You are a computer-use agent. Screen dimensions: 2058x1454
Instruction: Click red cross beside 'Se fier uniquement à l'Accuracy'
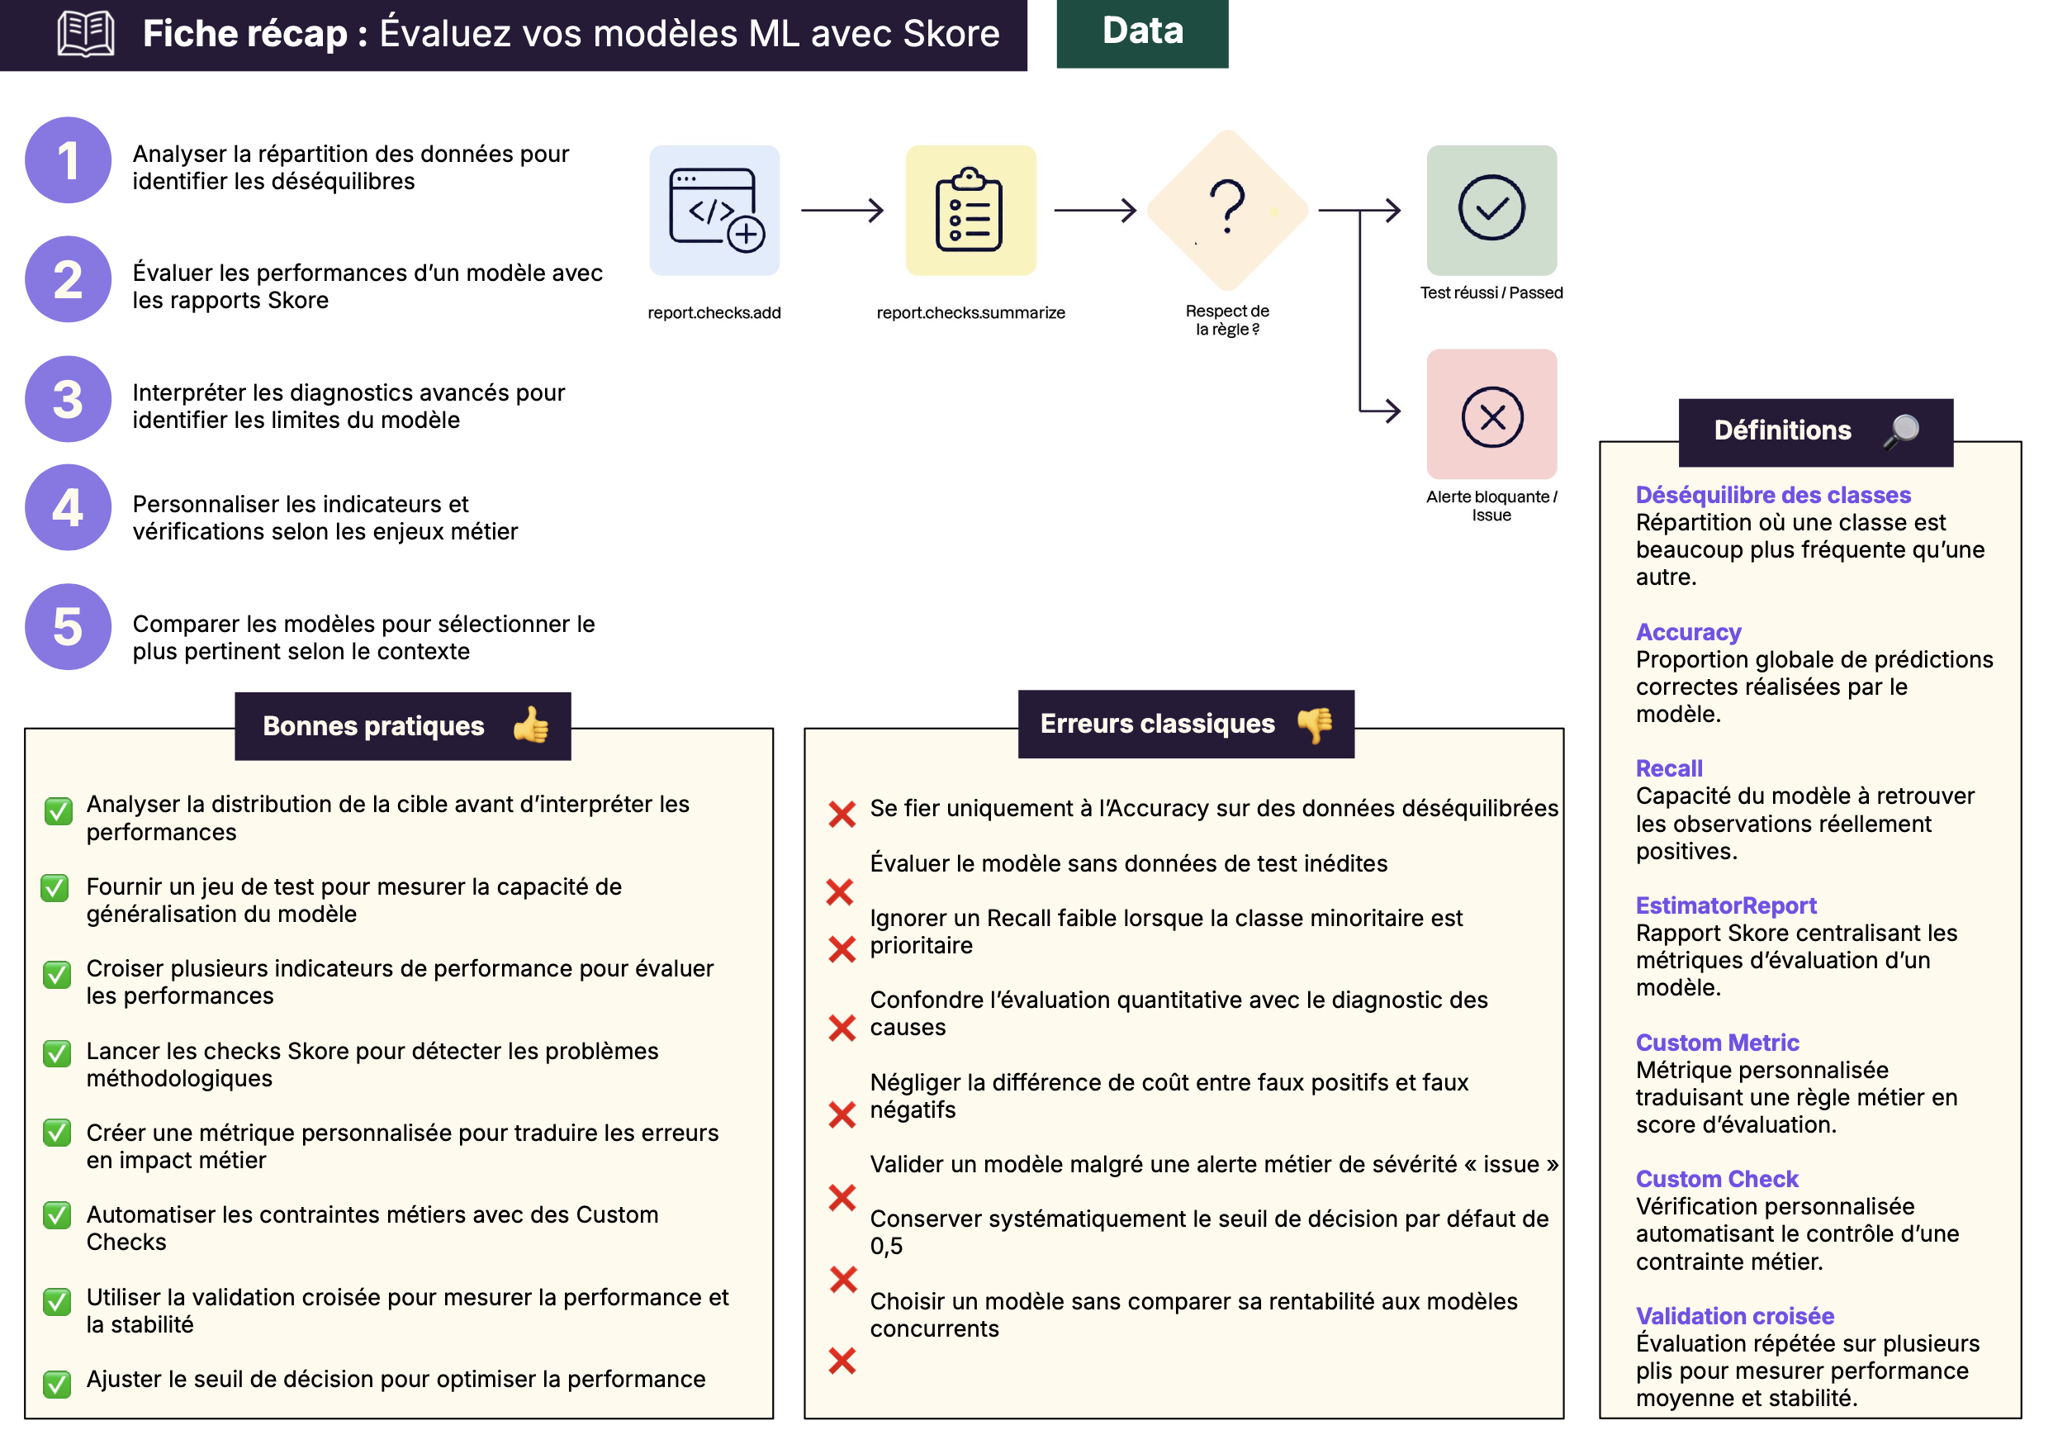842,814
